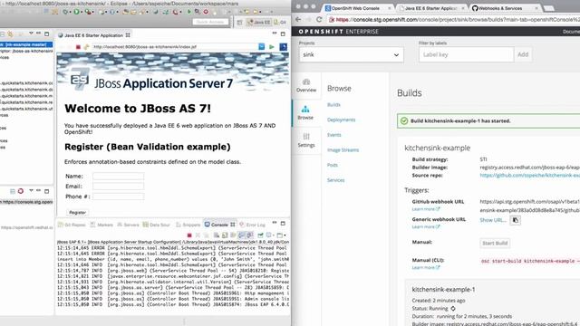
Task: Stop the JBoss server in Console toolbar
Action: [189, 235]
